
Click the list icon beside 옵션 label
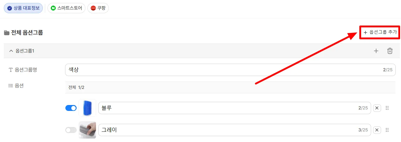pyautogui.click(x=11, y=86)
